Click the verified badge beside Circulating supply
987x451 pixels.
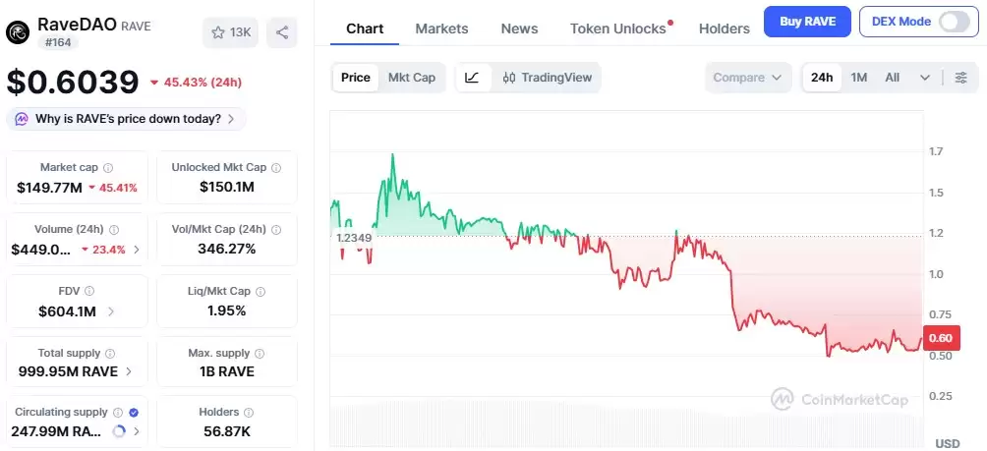134,413
